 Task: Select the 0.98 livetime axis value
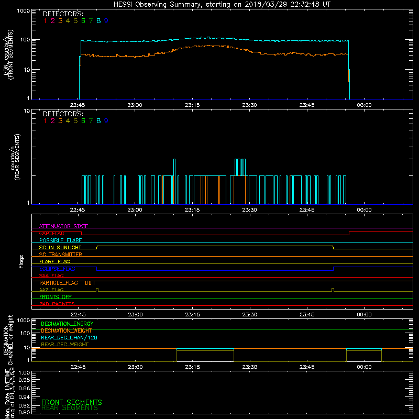tap(24, 380)
